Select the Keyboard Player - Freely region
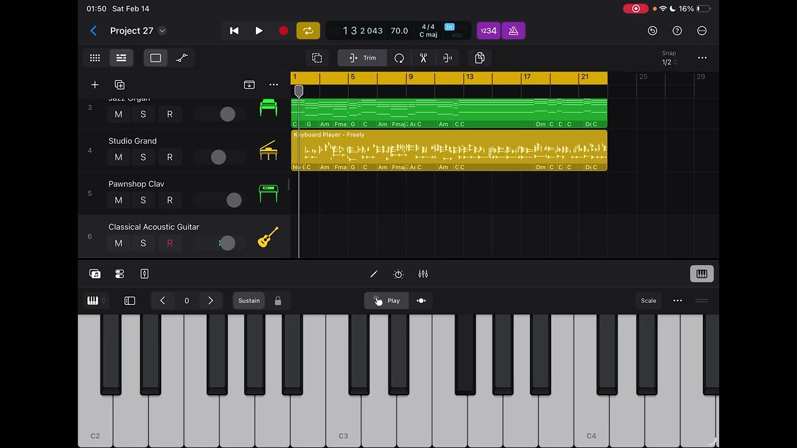Viewport: 797px width, 448px height. pyautogui.click(x=449, y=150)
